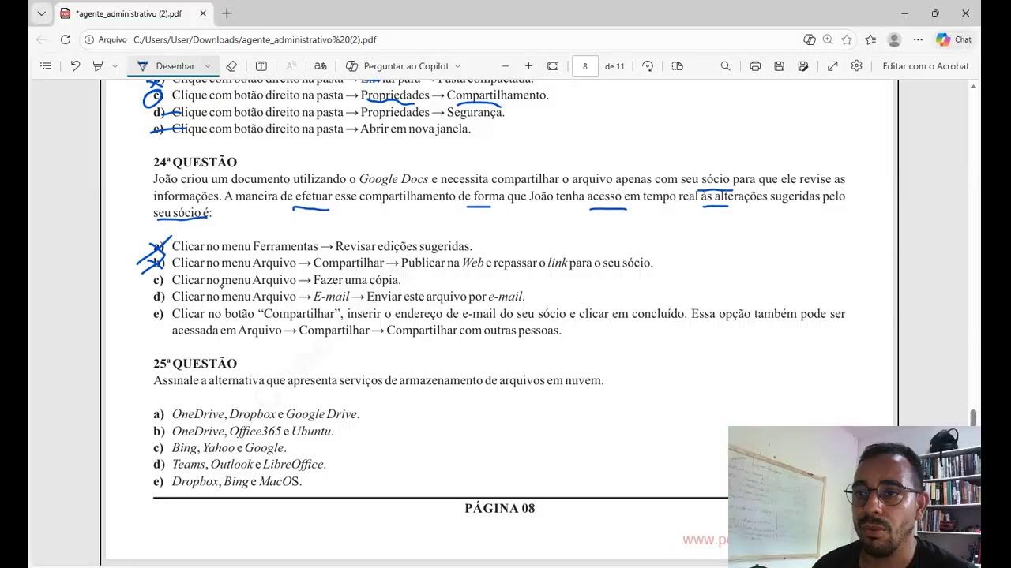
Task: Open Desenhar pen options dropdown
Action: point(208,66)
